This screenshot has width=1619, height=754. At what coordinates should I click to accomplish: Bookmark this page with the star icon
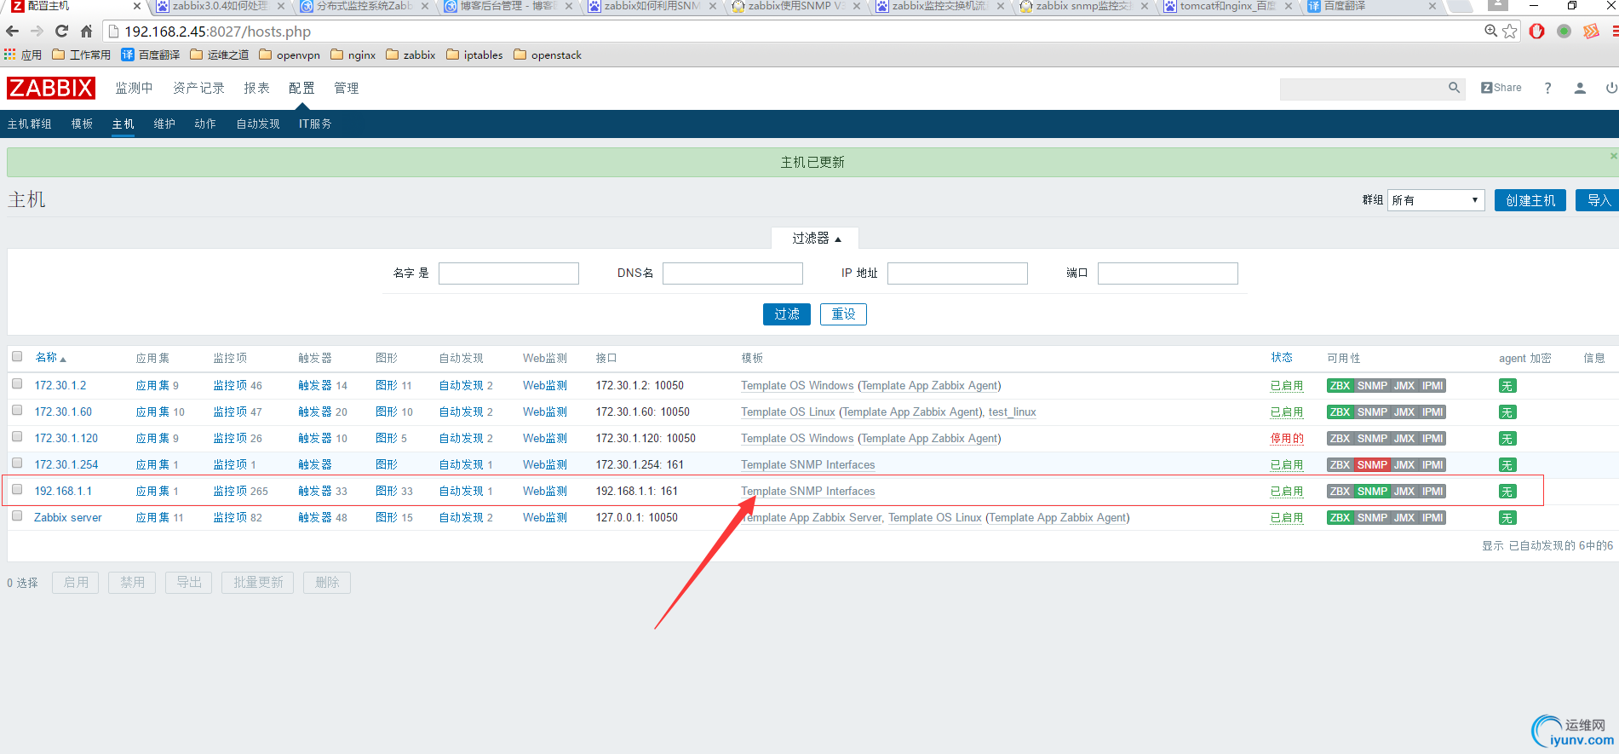(x=1510, y=32)
